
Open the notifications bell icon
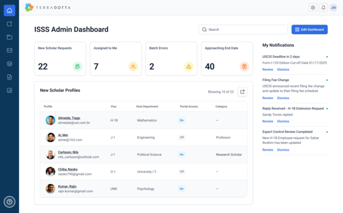pos(324,7)
